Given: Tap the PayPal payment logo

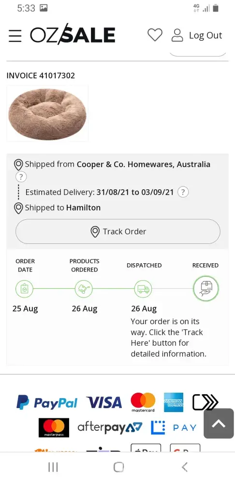Looking at the screenshot, I should [x=47, y=402].
